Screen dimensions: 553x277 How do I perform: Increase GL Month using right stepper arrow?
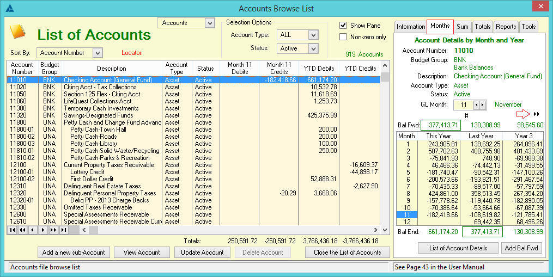point(482,104)
